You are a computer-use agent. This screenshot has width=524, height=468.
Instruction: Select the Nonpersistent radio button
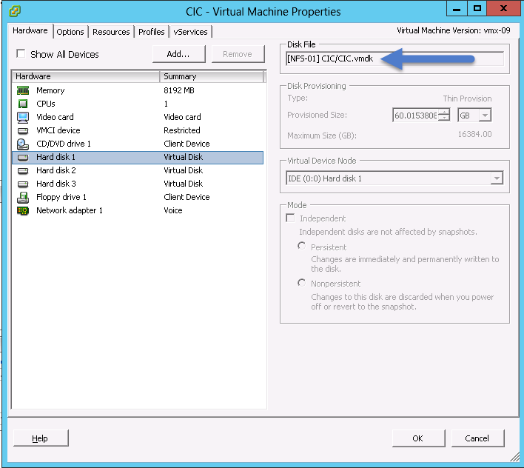pyautogui.click(x=301, y=283)
